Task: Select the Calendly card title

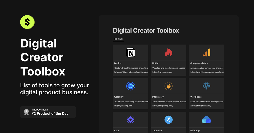Action: [x=119, y=97]
